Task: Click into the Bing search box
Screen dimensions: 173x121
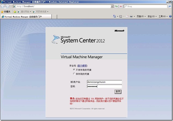Action: pyautogui.click(x=145, y=6)
